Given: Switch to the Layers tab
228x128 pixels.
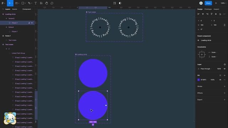Looking at the screenshot, I should (7, 9).
